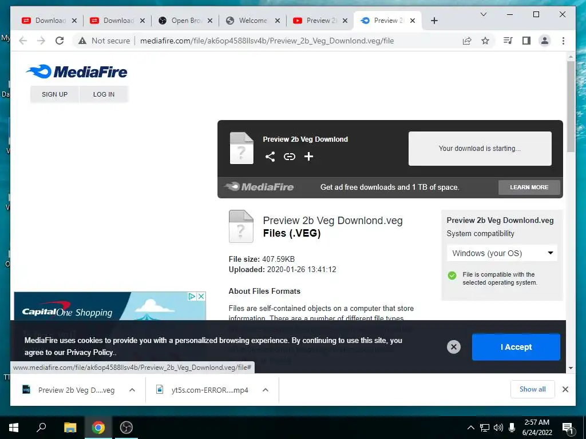Click the "Uploaded: 2020-01-26 13:41:12" text

[283, 270]
